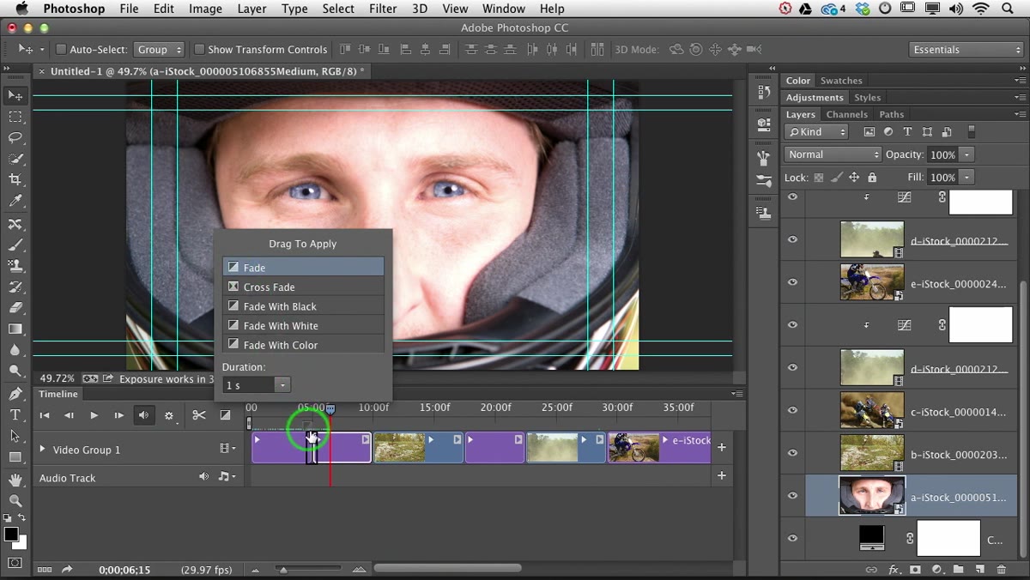The image size is (1030, 580).
Task: Open the Fill slider dropdown arrow
Action: coord(967,178)
